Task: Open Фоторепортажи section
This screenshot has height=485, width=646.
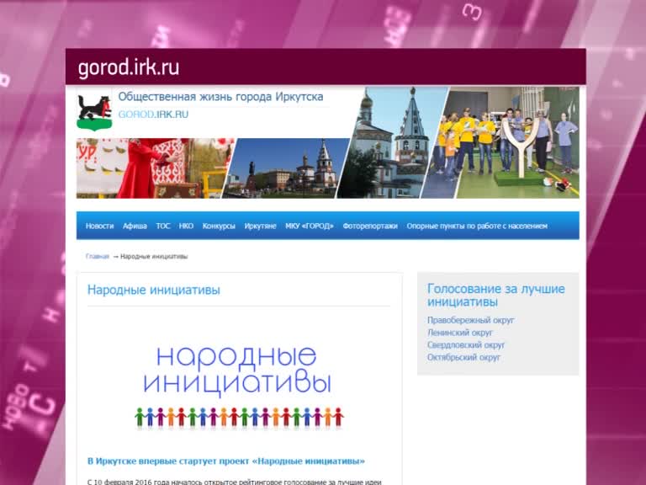Action: 370,226
